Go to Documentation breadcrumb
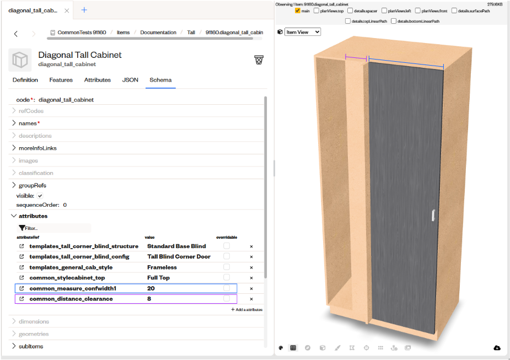This screenshot has height=360, width=510. point(158,33)
